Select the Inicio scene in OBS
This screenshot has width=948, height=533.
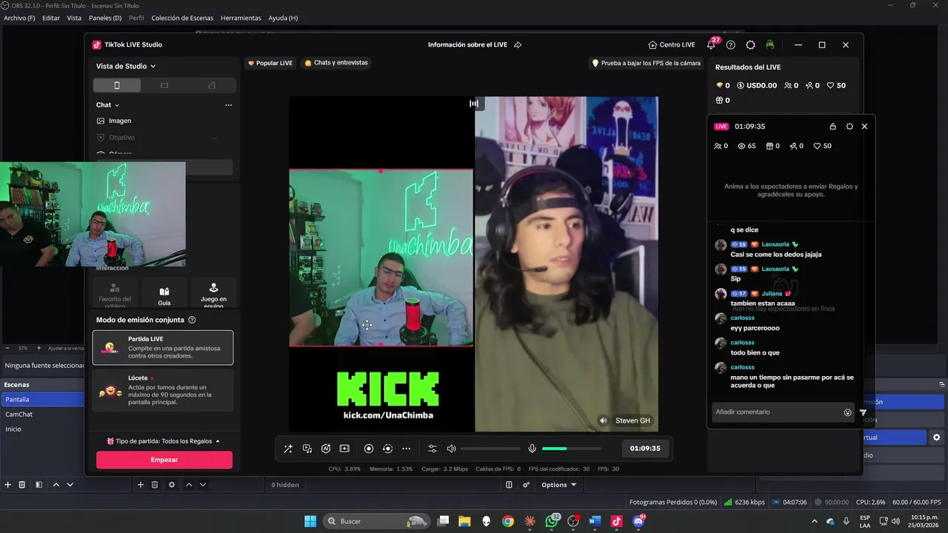point(42,429)
